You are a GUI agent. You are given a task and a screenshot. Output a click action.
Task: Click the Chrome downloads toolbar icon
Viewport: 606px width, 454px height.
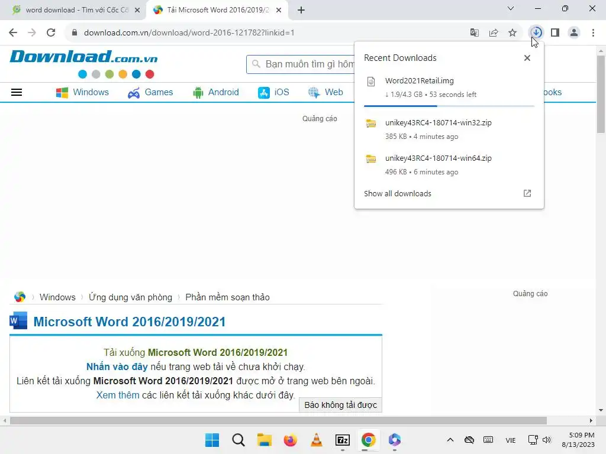click(x=536, y=33)
